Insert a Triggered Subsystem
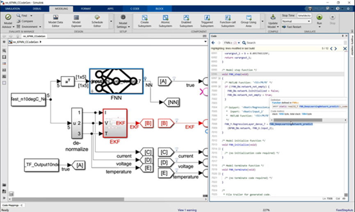This screenshot has height=212, width=355. click(207, 21)
